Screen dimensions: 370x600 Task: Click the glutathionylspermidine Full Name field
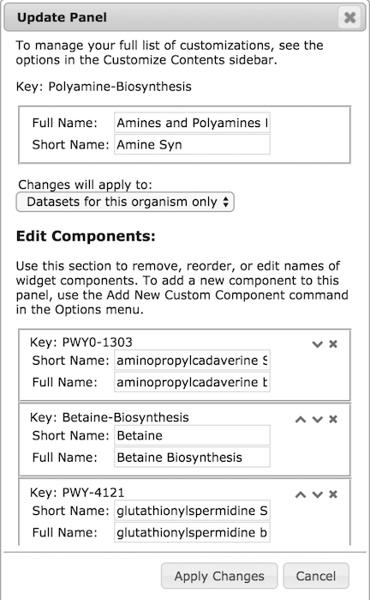192,532
